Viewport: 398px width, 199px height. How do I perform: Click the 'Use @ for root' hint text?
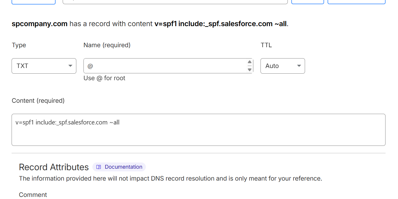point(104,78)
